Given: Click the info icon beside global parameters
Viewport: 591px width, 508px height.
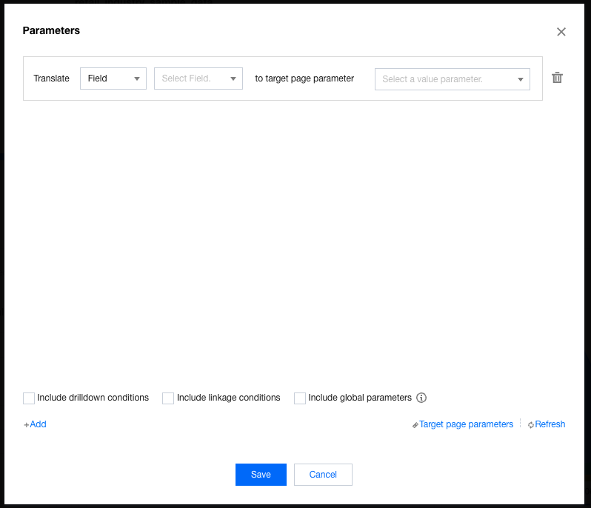Looking at the screenshot, I should pos(421,398).
